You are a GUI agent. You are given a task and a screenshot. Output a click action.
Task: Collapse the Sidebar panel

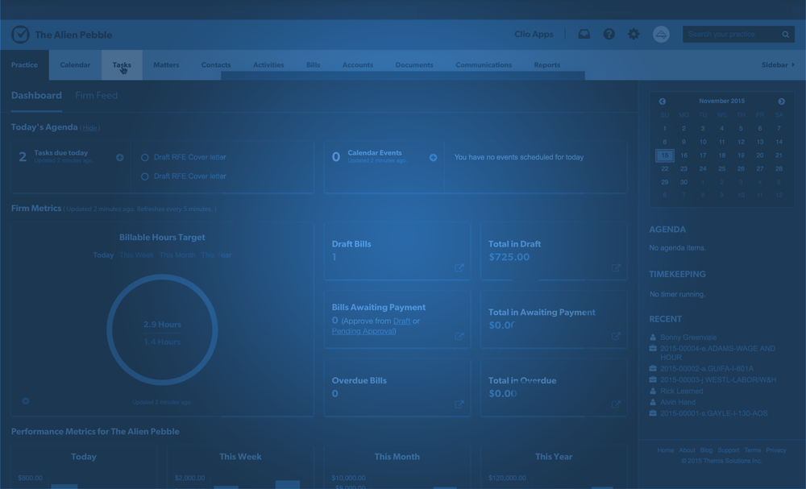point(779,64)
